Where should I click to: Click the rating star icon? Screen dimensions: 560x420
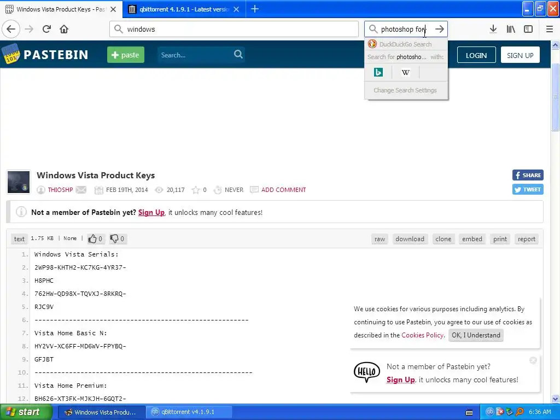tap(196, 190)
